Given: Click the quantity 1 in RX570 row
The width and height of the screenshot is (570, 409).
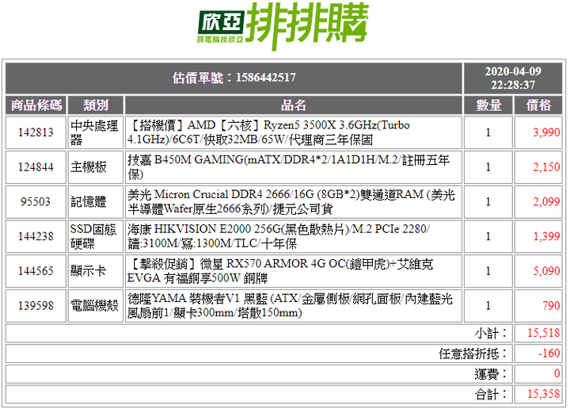Looking at the screenshot, I should click(x=488, y=271).
